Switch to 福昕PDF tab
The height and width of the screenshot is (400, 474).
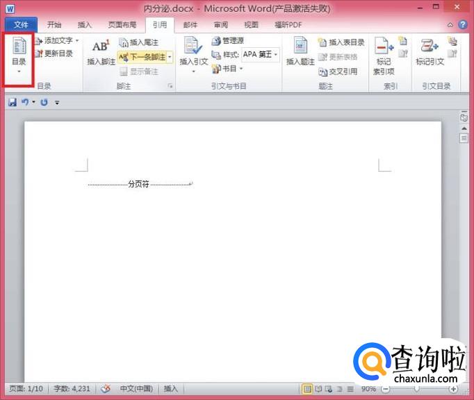tap(288, 25)
